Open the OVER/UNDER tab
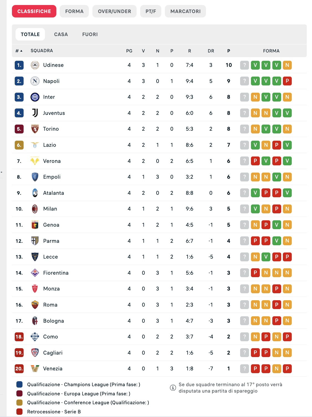The height and width of the screenshot is (417, 312). pyautogui.click(x=114, y=11)
